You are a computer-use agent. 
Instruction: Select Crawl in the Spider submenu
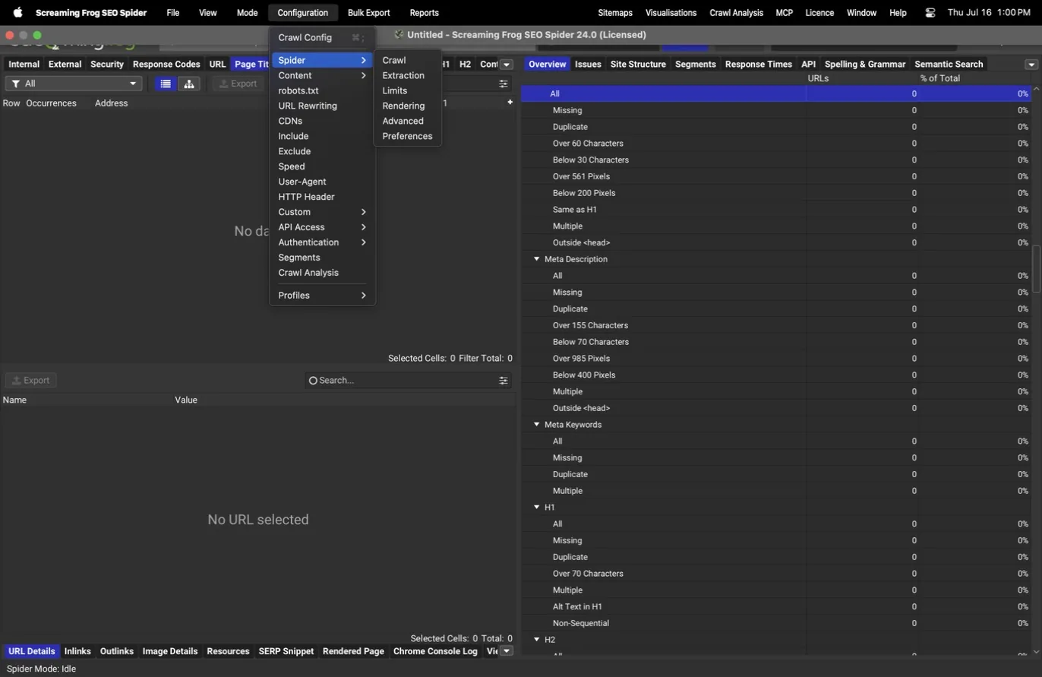pos(408,60)
